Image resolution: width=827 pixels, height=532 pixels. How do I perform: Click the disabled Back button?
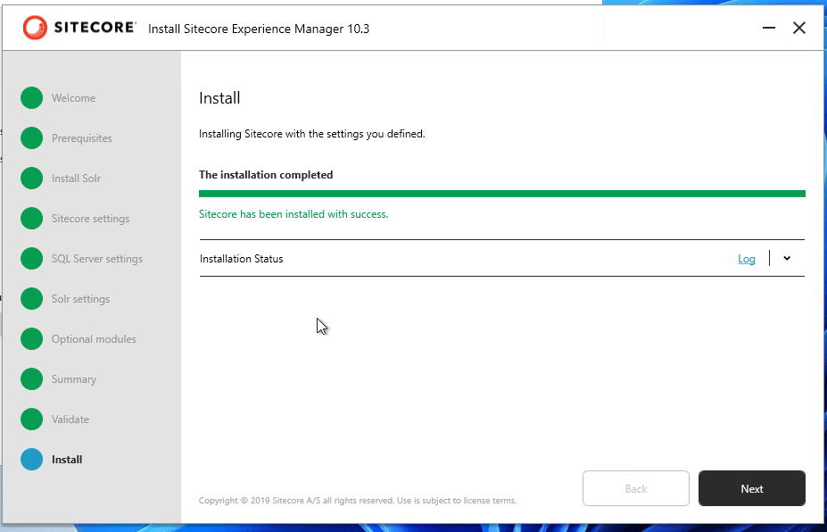[635, 488]
